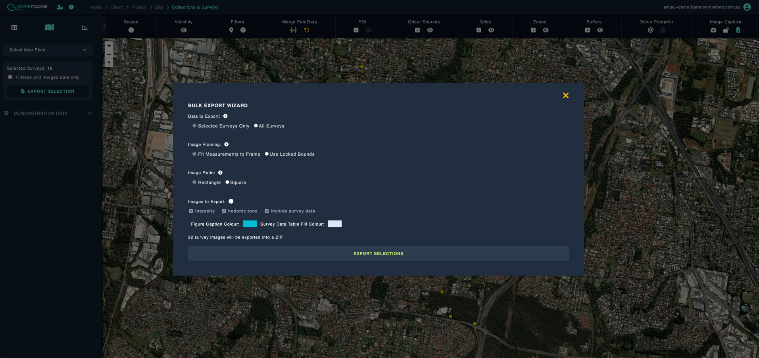Expand the Demonstration Data section chevron
Screen dimensions: 759x358
point(90,113)
